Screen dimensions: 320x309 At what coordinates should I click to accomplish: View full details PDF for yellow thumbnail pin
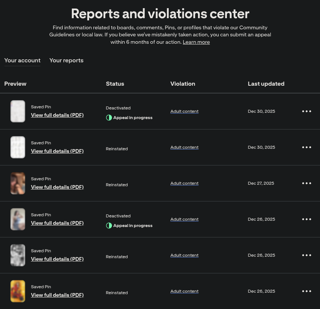coord(57,295)
